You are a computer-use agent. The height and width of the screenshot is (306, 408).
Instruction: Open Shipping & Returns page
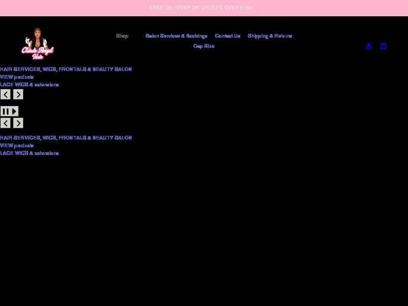(x=270, y=36)
